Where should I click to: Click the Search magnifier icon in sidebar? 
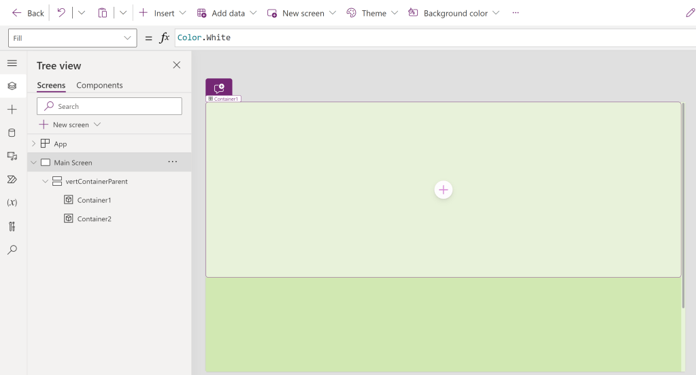[12, 250]
